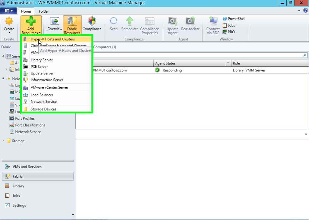Click the VMware vCenter Server menu icon
The image size is (309, 220).
tap(25, 88)
